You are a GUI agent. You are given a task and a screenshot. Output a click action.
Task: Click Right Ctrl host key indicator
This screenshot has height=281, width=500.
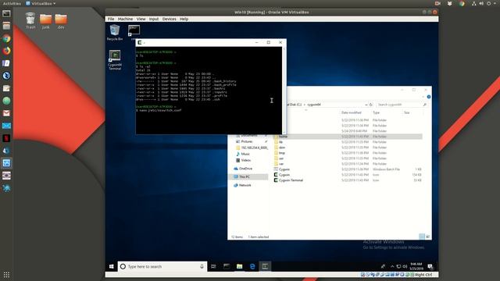423,275
